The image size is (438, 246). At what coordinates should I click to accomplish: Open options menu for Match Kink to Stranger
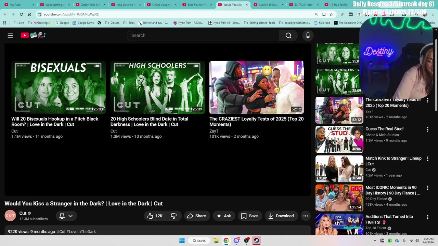pos(427,159)
